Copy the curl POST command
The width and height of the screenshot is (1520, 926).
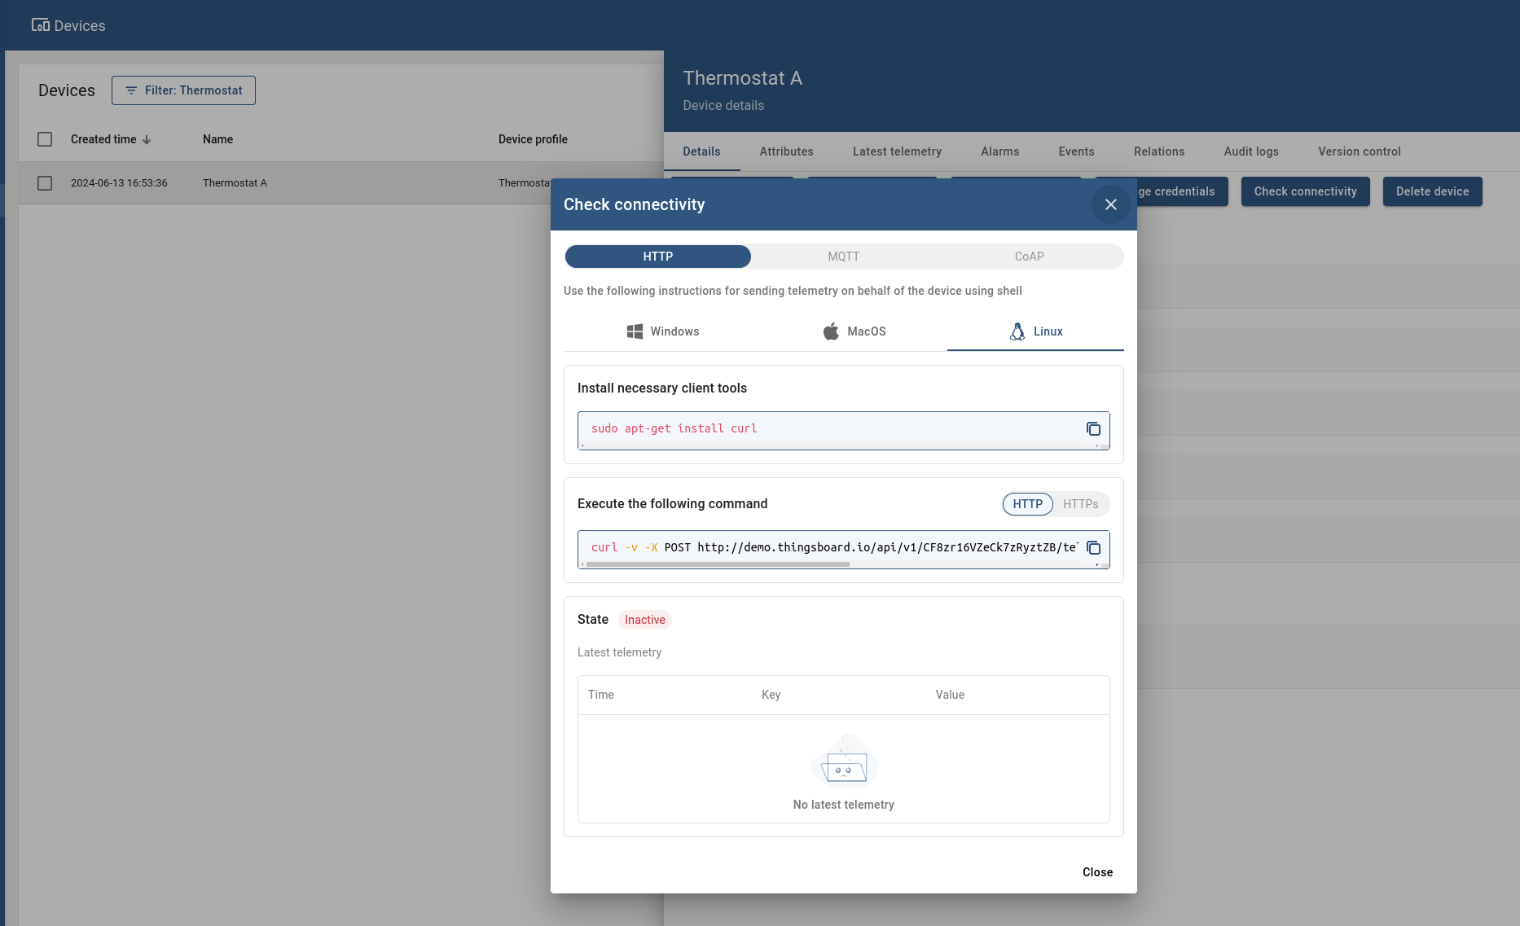click(1093, 548)
